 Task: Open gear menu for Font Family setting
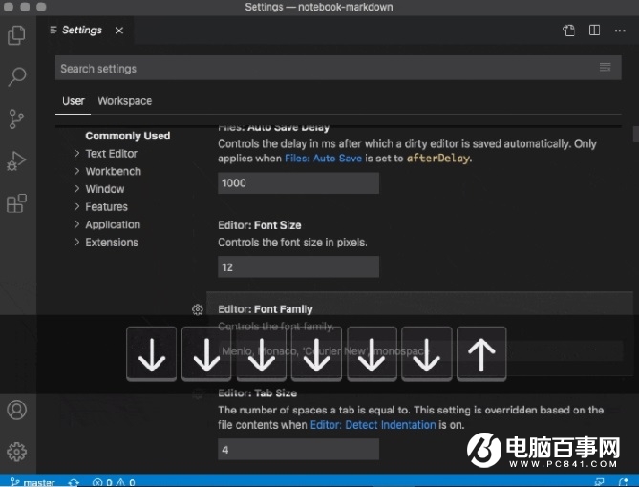(198, 309)
